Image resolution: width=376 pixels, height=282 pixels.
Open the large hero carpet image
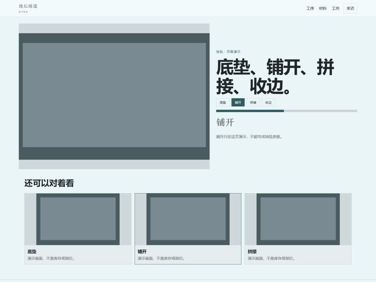pyautogui.click(x=114, y=96)
